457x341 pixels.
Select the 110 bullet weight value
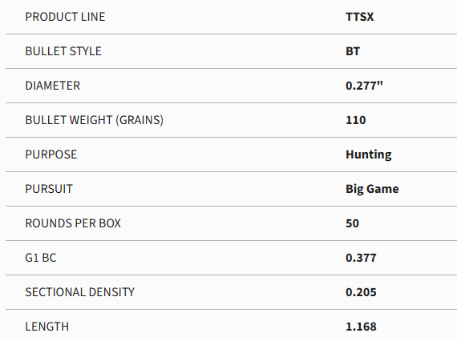[355, 120]
